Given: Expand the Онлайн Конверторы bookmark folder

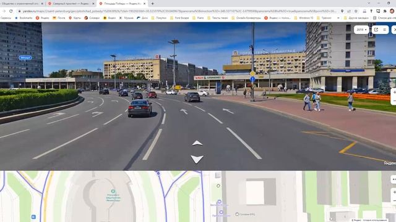Looking at the screenshot, I should (x=246, y=18).
